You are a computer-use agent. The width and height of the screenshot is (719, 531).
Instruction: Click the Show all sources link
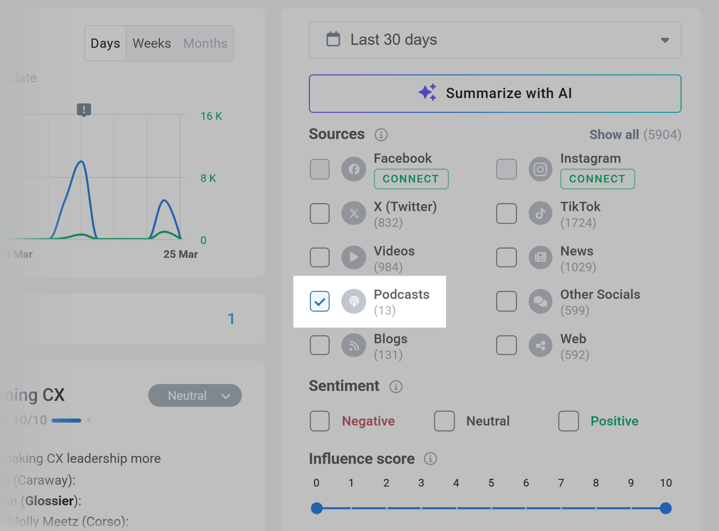614,135
